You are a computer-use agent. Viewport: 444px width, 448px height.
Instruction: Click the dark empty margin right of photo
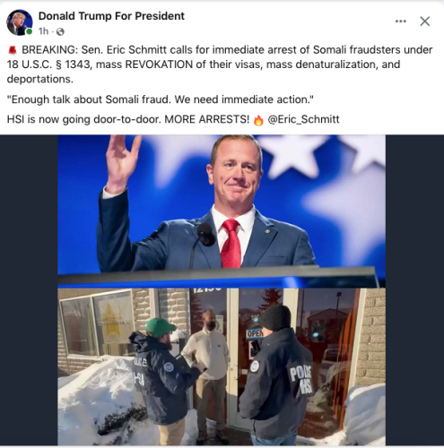414,290
